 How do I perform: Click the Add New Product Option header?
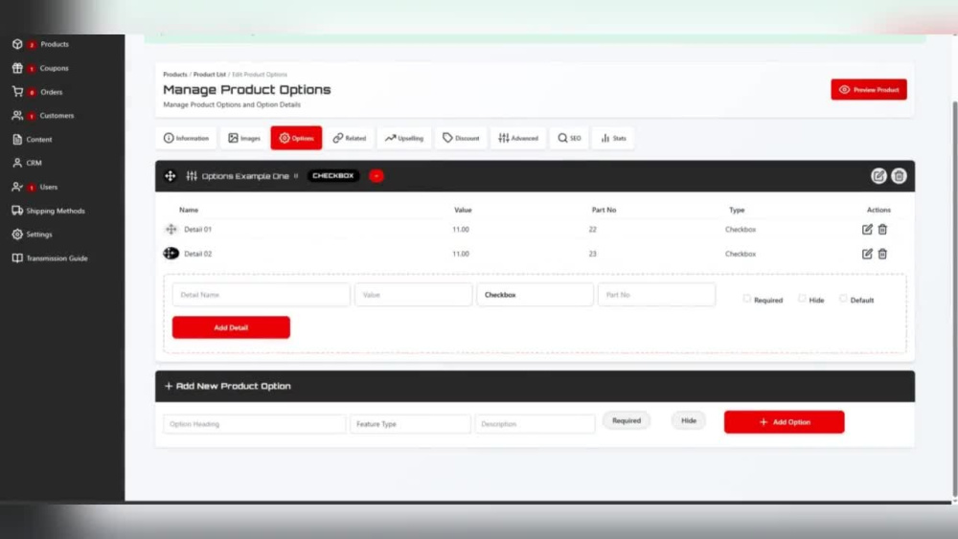click(x=535, y=386)
